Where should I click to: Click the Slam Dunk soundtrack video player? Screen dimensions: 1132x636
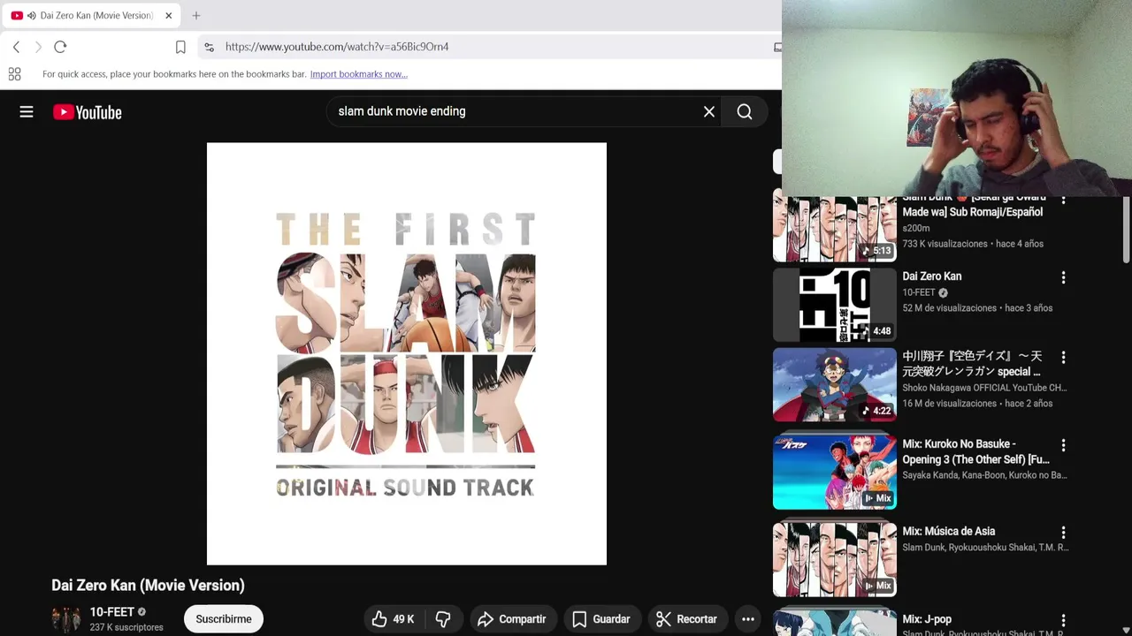click(407, 353)
